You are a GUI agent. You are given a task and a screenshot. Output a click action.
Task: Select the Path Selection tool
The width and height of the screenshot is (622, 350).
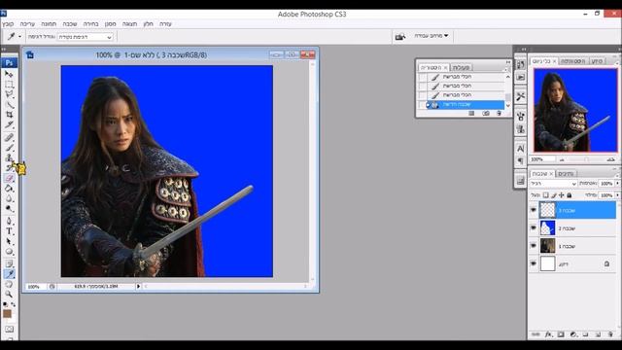[x=9, y=241]
